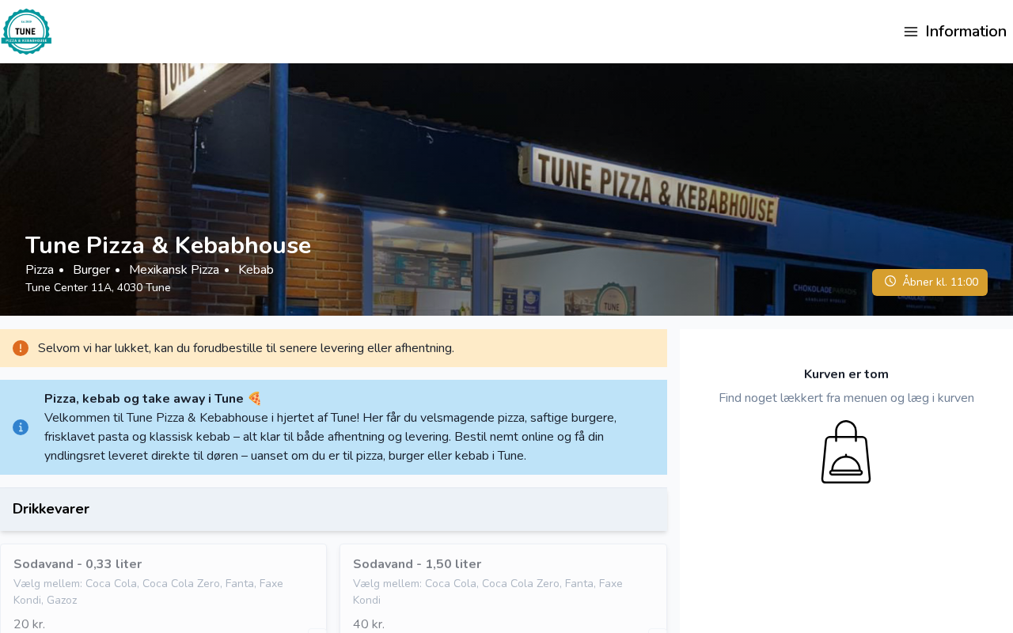Click the Pizza category tag
This screenshot has height=633, width=1013.
pyautogui.click(x=40, y=270)
